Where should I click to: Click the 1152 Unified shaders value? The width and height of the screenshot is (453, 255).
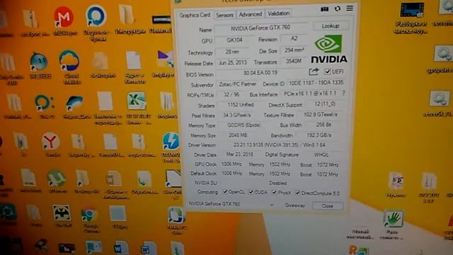click(241, 105)
